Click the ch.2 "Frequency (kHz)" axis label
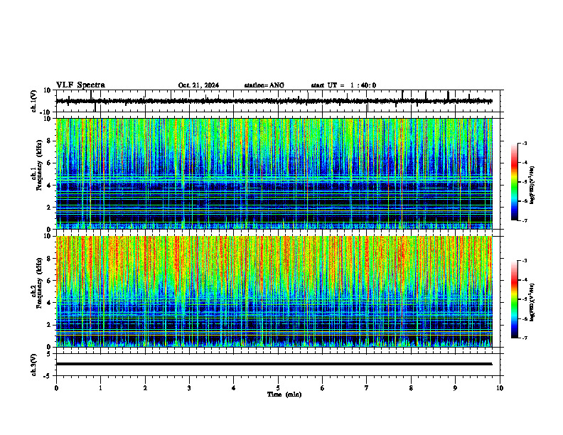Viewport: 563px width, 435px height. (40, 282)
